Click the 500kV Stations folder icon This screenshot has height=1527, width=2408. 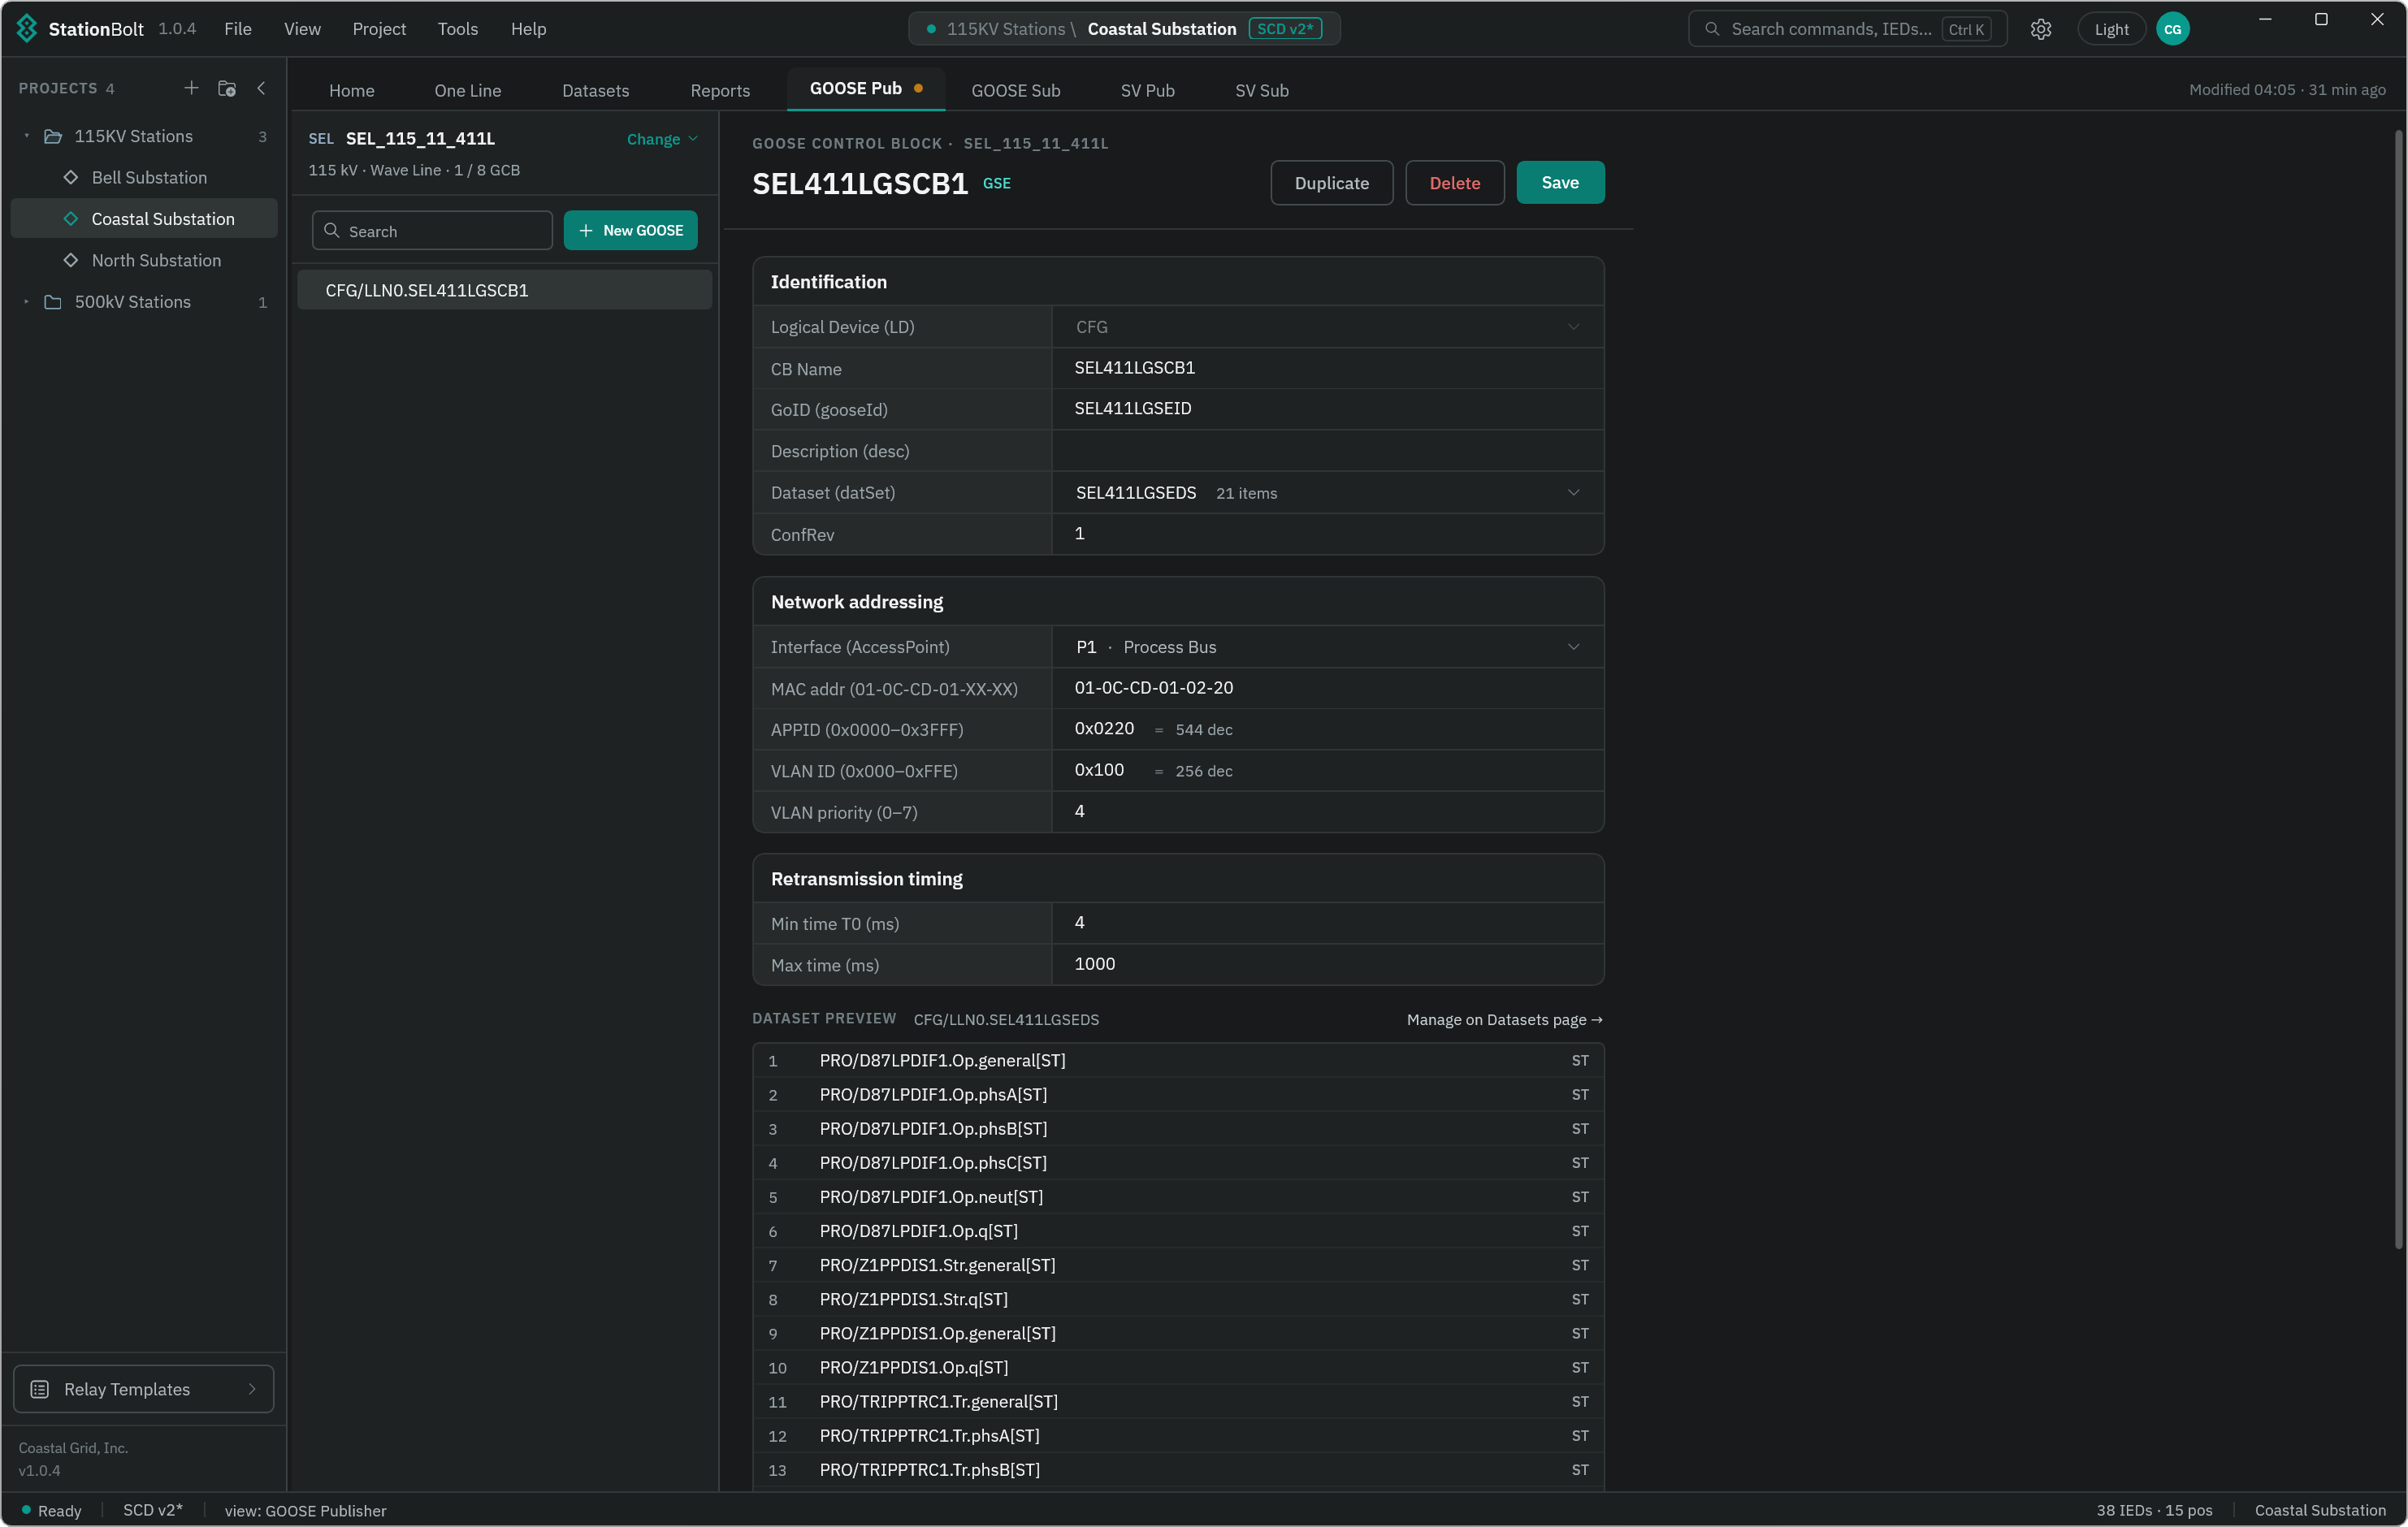tap(53, 302)
